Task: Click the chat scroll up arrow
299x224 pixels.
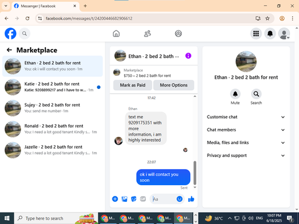Action: click(x=195, y=96)
